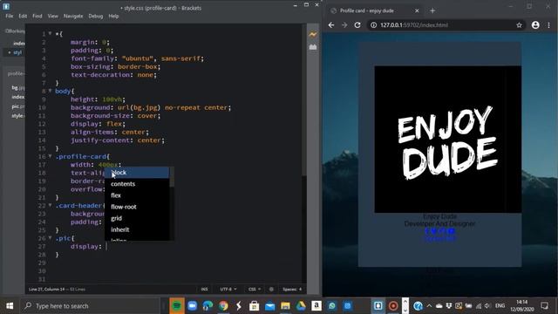Open the browser profile avatar
The image size is (558, 314).
535,25
